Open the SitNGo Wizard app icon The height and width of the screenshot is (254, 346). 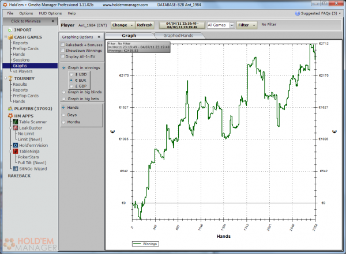click(x=16, y=169)
